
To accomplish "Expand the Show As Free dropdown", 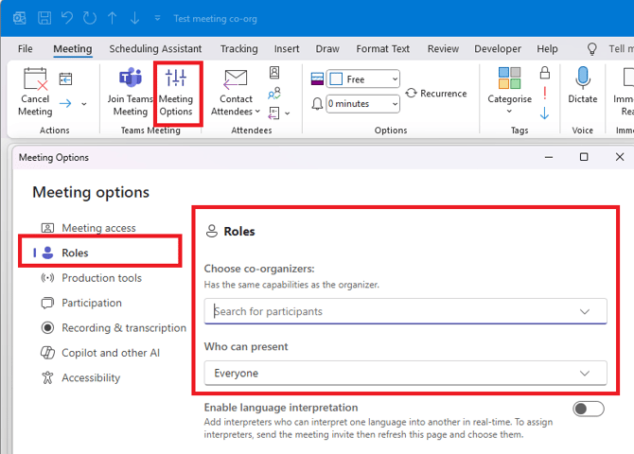I will tap(363, 79).
